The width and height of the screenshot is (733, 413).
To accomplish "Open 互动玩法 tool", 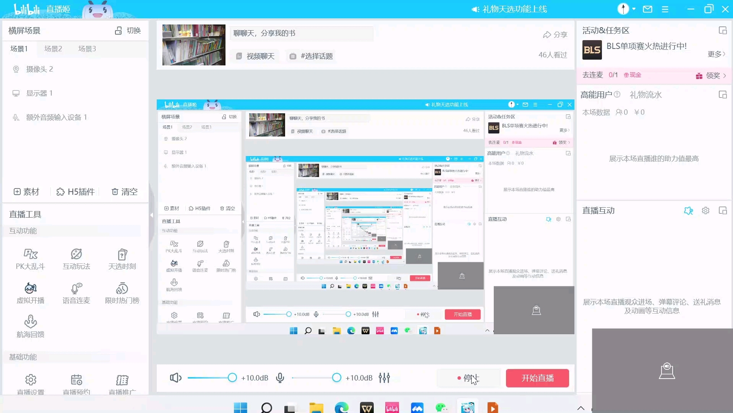I will click(76, 259).
